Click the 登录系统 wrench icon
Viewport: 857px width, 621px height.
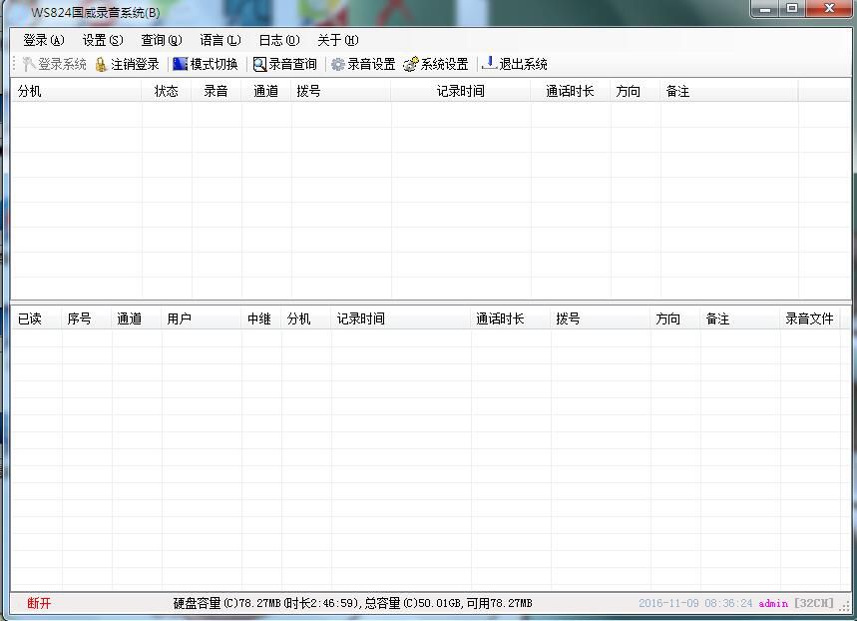pyautogui.click(x=28, y=65)
